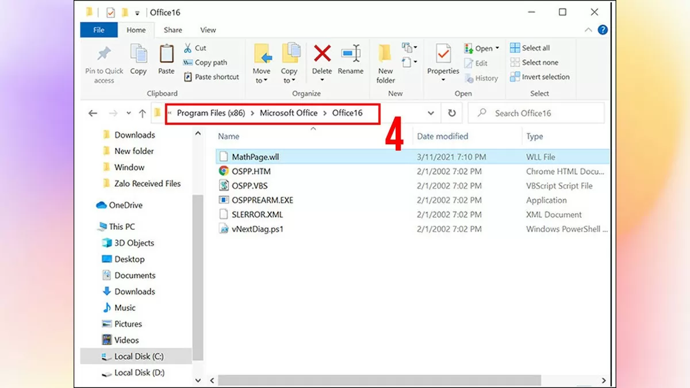This screenshot has width=690, height=388.
Task: Open the File menu
Action: (98, 30)
